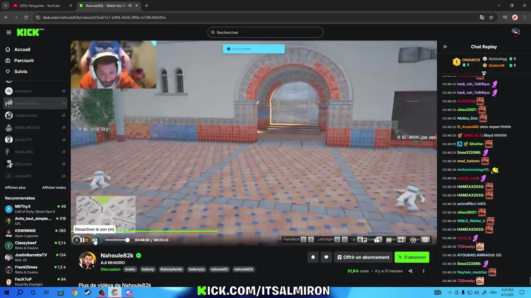
Task: Open the user profile avatar menu
Action: click(x=516, y=32)
